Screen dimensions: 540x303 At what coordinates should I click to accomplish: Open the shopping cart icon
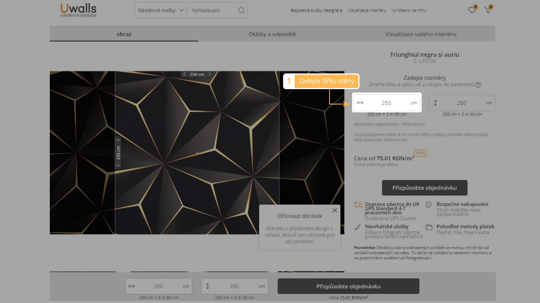(488, 10)
